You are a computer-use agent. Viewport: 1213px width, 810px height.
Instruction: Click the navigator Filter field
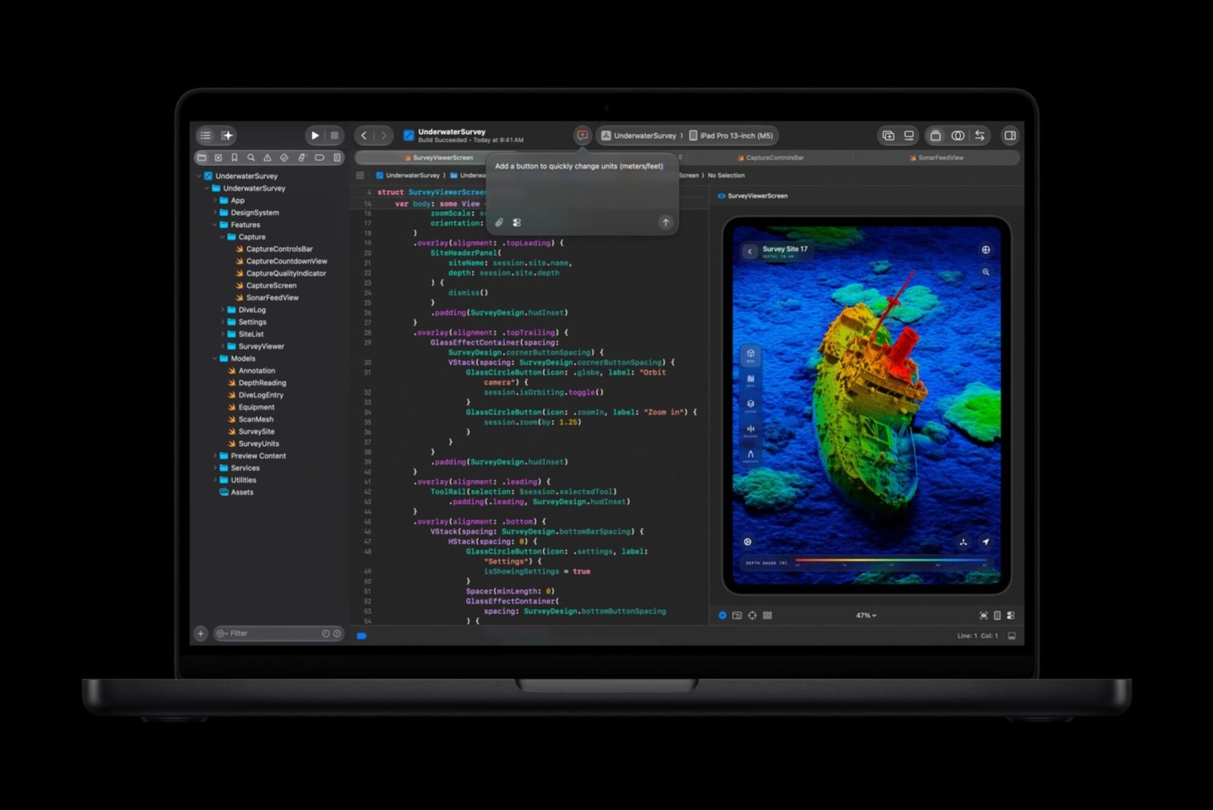pyautogui.click(x=278, y=633)
